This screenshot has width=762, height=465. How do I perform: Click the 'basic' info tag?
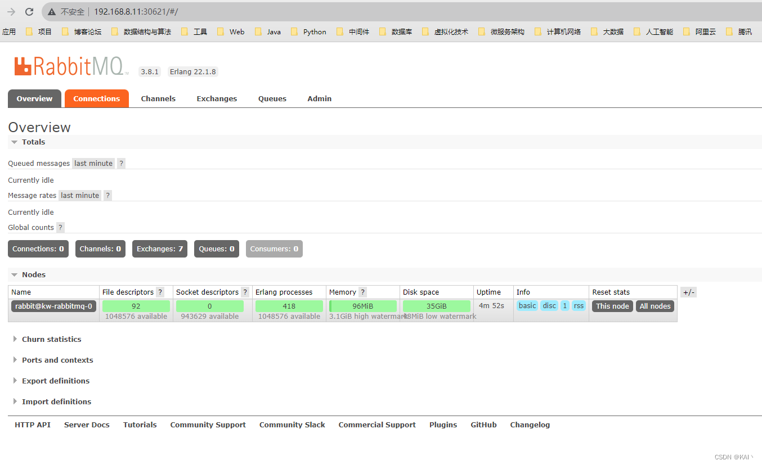point(527,306)
